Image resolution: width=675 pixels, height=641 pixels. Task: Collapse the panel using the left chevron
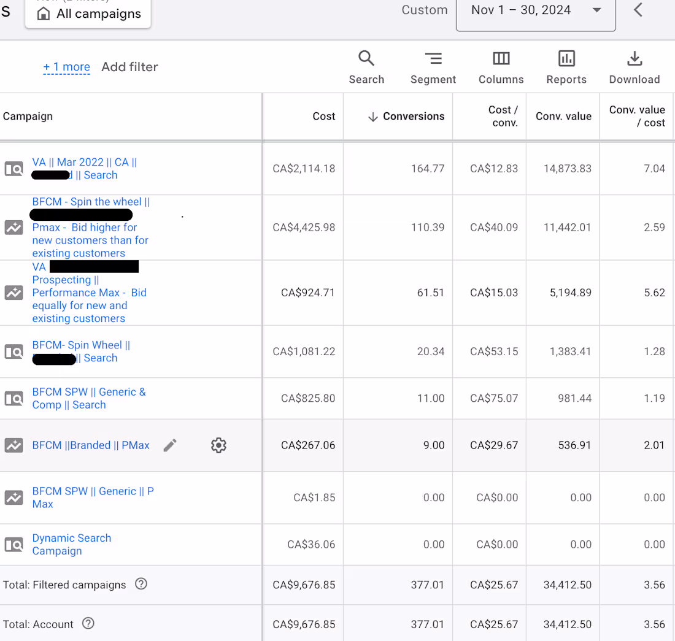pos(638,10)
